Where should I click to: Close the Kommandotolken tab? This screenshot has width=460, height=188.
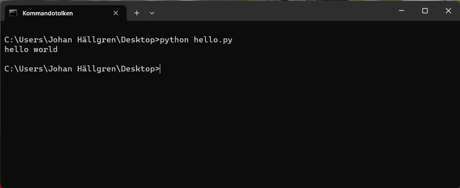[116, 13]
